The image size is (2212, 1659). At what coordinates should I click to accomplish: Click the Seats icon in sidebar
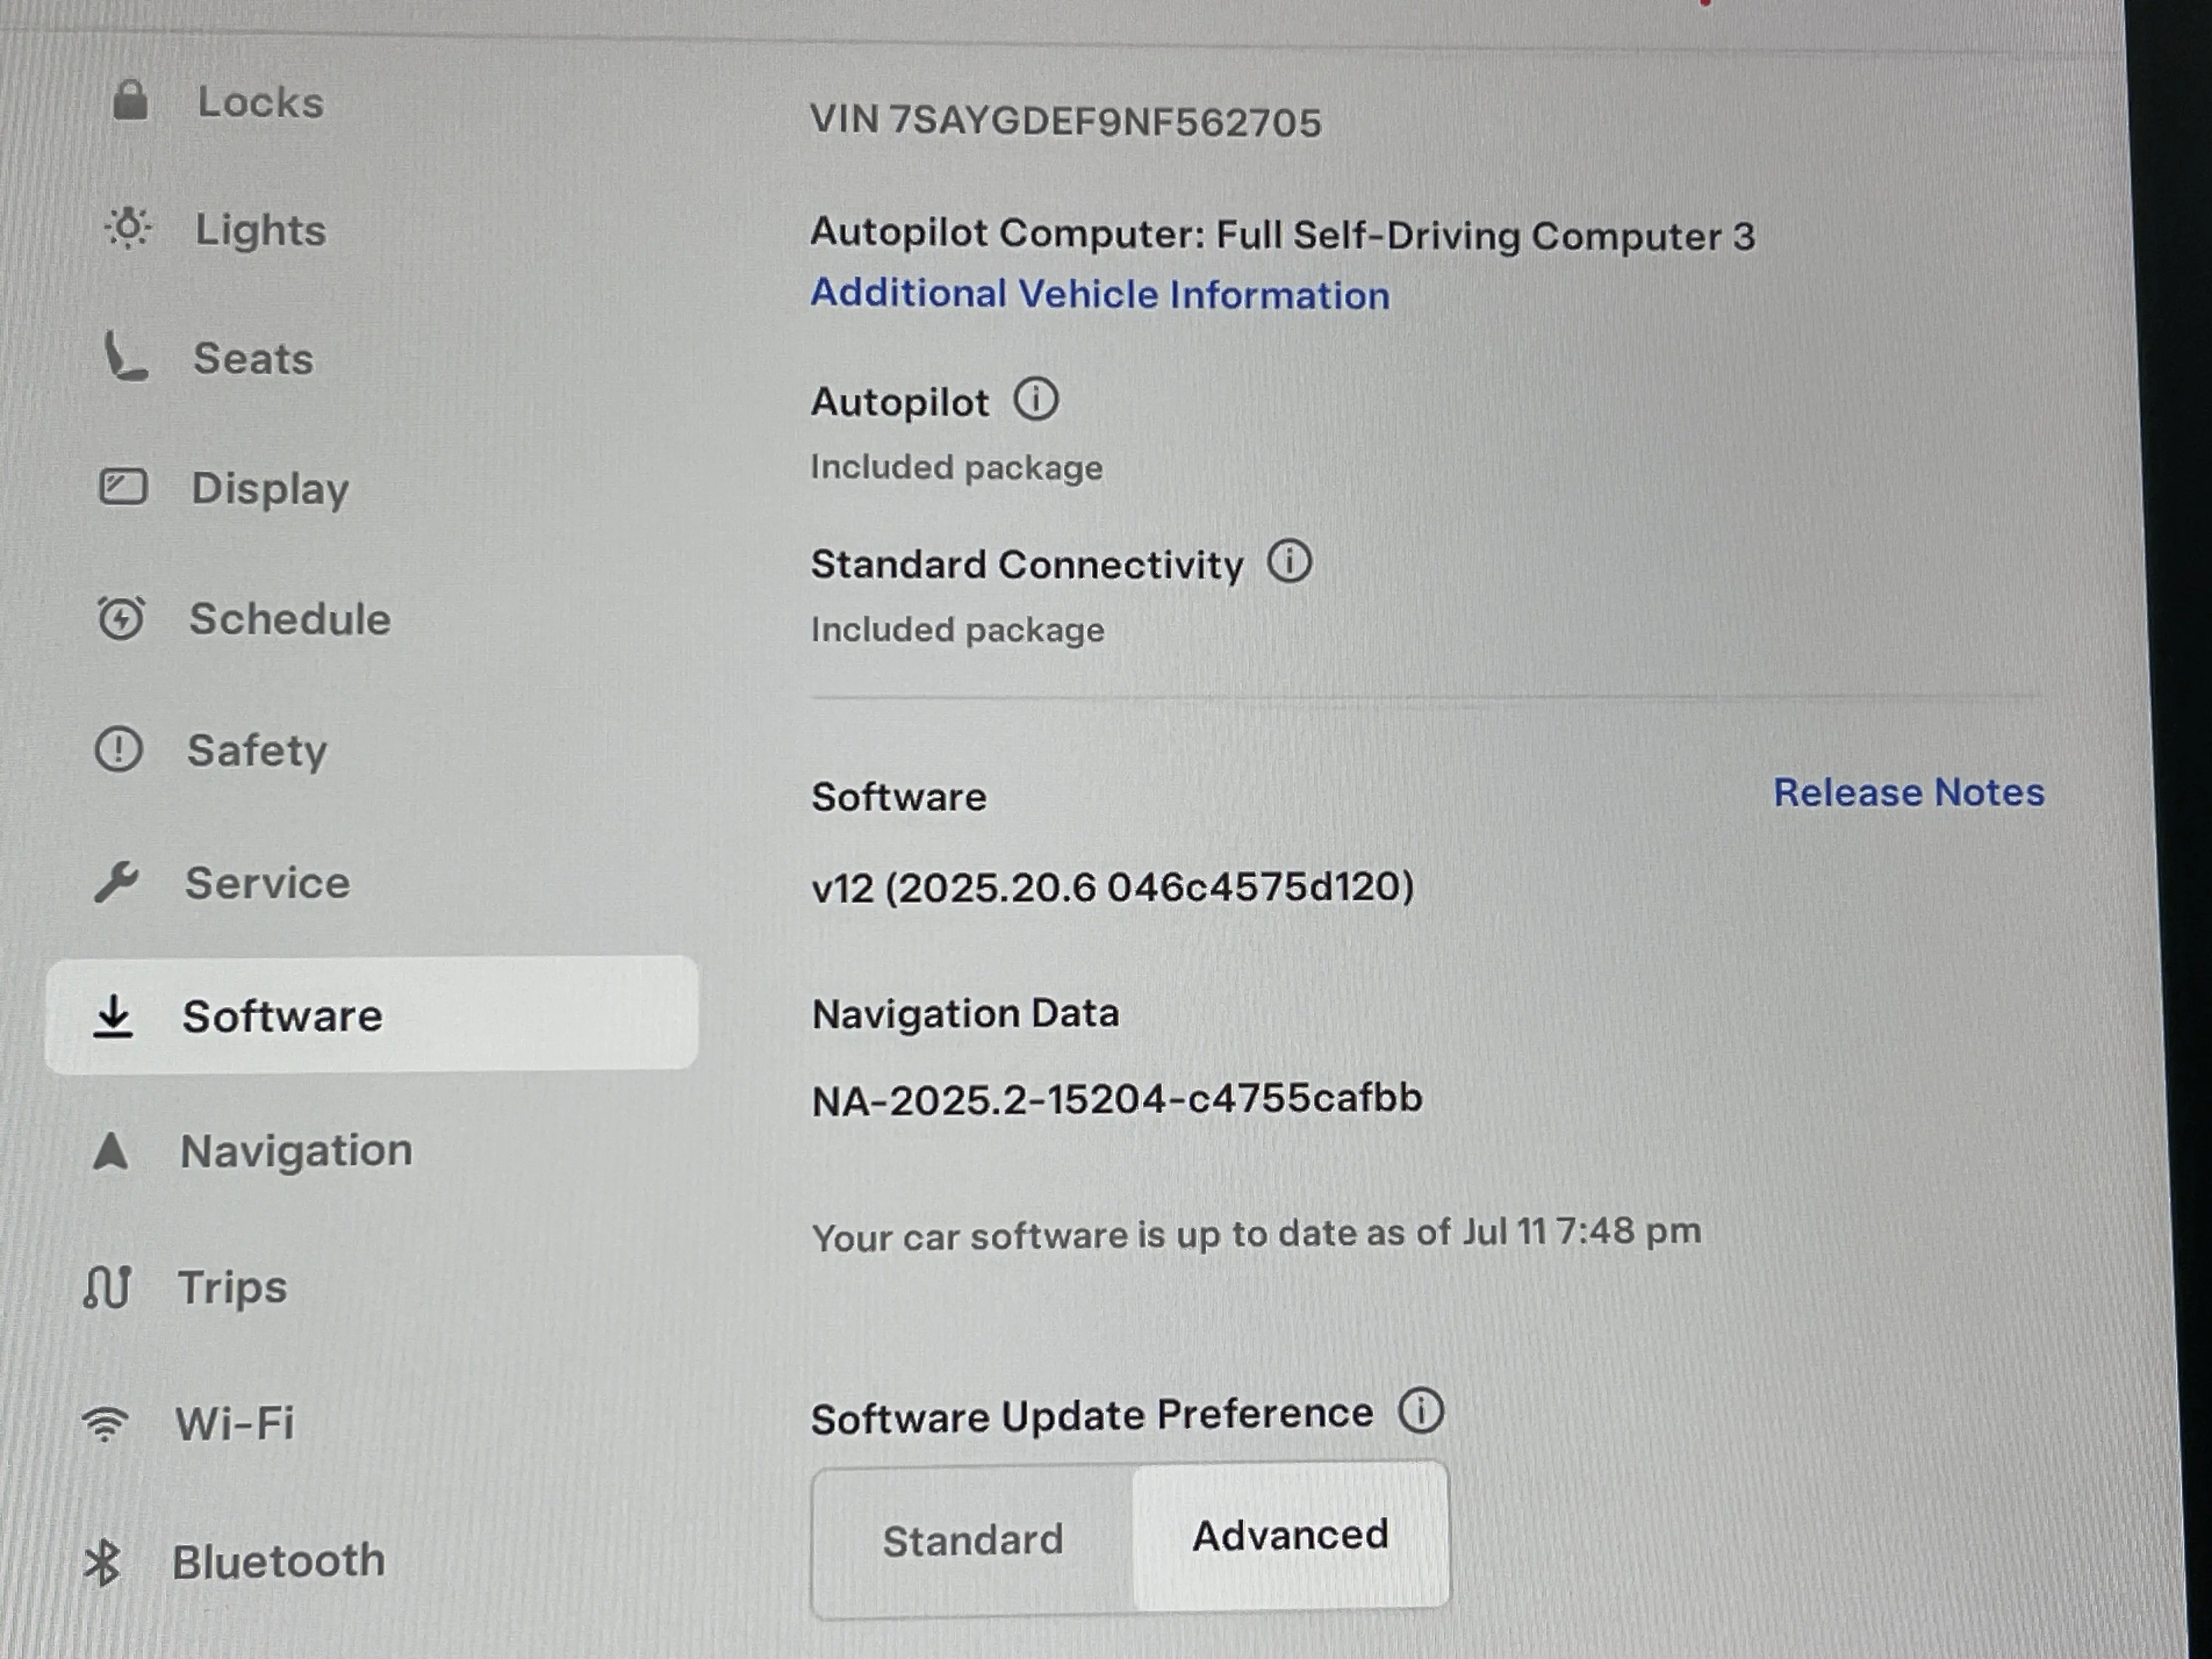pos(126,357)
